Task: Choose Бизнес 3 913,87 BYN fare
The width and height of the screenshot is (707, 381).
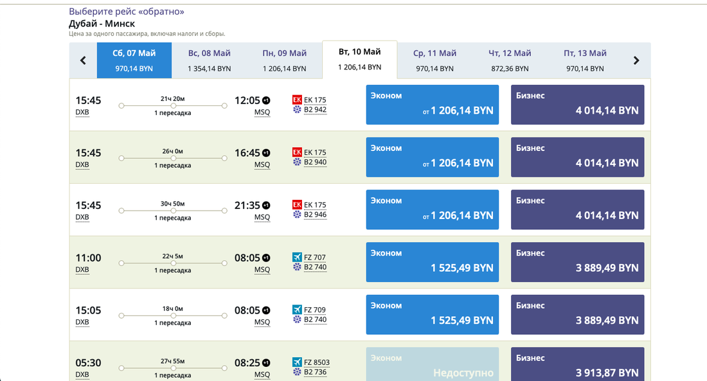Action: 577,364
